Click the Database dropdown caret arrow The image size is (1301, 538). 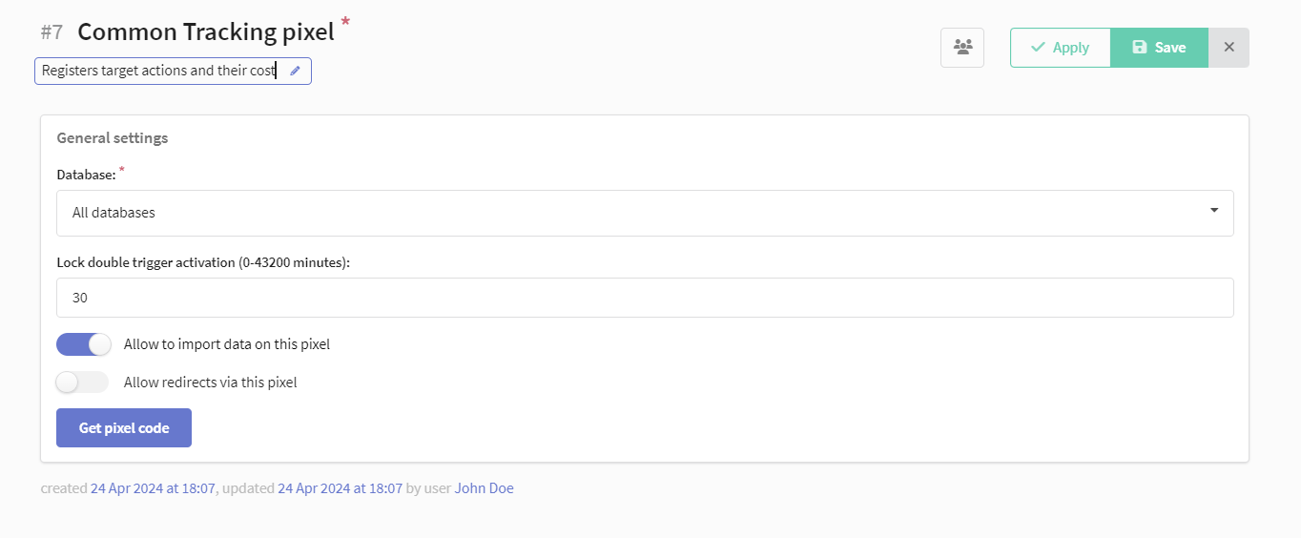tap(1213, 211)
